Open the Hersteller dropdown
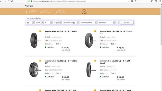162x91 pixels. [106, 22]
